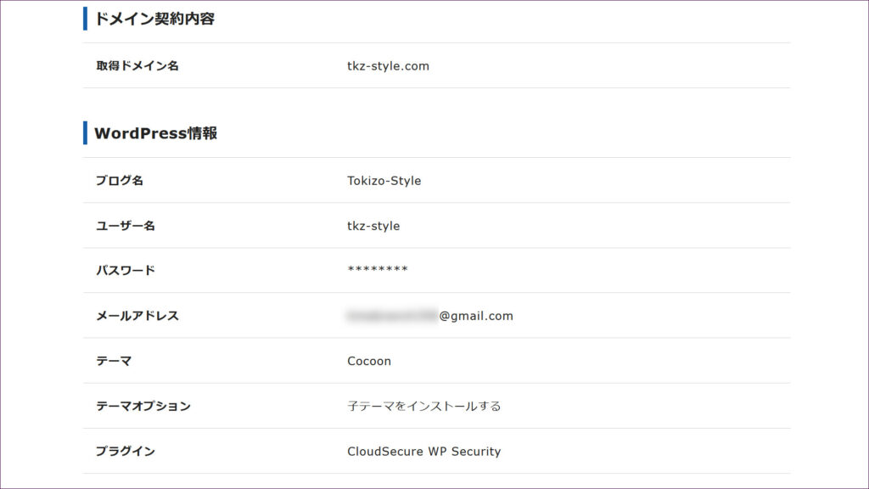
Task: Click the ブログ名 row label
Action: point(120,180)
